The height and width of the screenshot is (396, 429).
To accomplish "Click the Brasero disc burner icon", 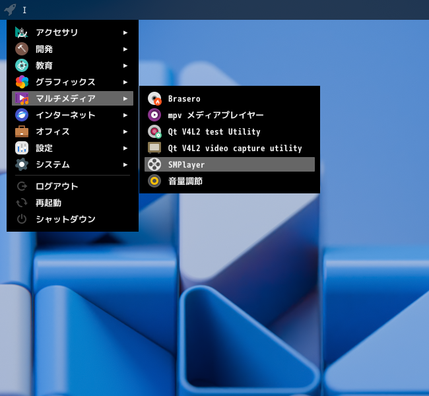I will point(154,98).
